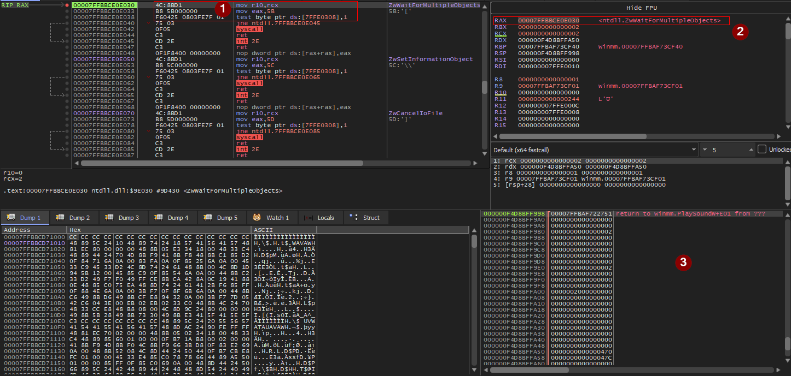
Task: Click the RDI register name
Action: 500,67
